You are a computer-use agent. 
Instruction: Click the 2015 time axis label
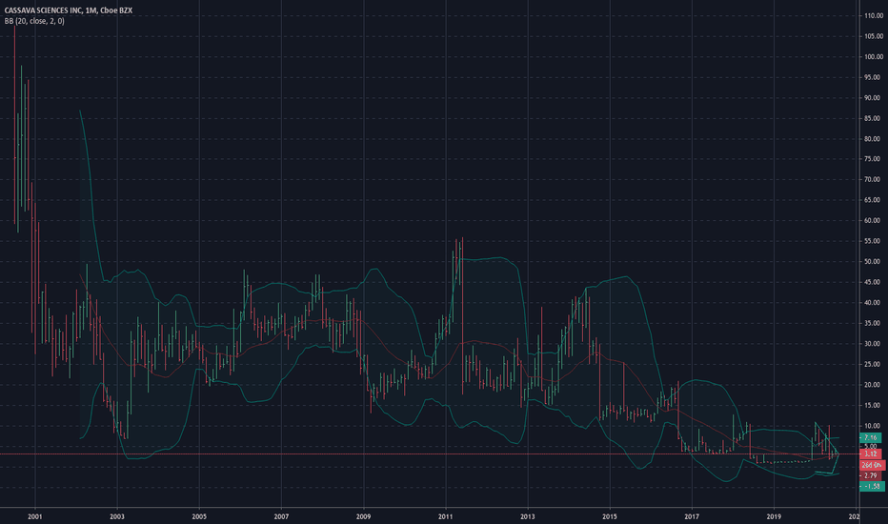coord(610,516)
